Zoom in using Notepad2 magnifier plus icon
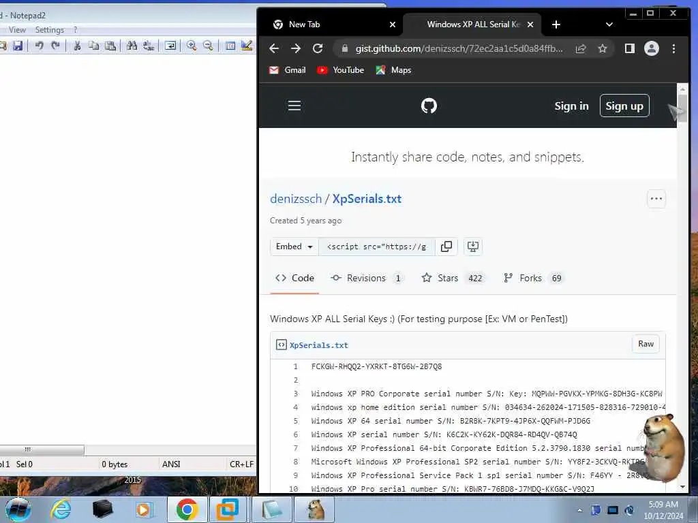The image size is (698, 523). (192, 46)
